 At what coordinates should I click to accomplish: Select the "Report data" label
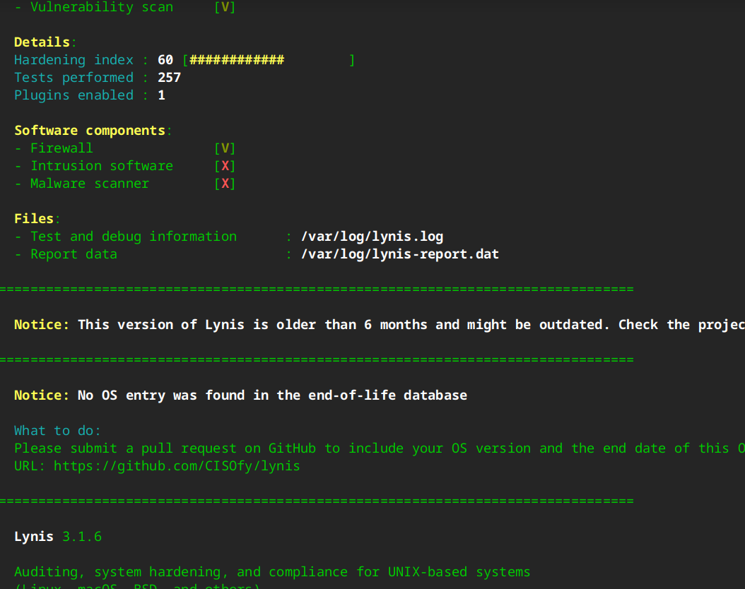point(74,254)
